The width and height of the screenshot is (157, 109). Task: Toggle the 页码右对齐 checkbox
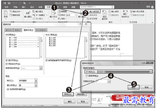(7, 64)
